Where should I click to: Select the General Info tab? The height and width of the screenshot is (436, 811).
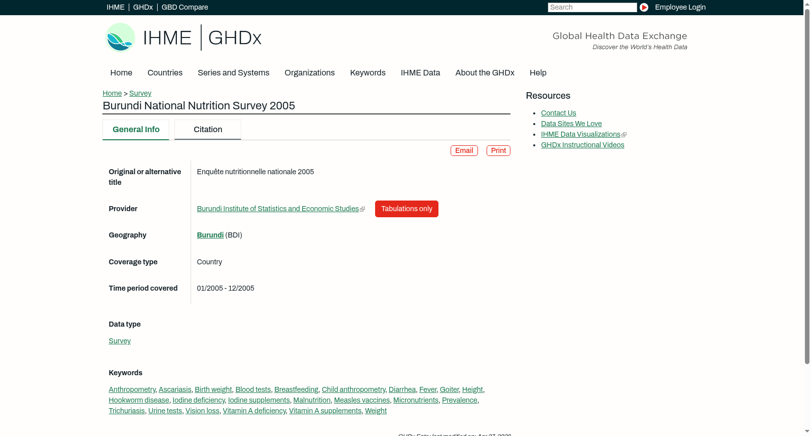pos(136,130)
